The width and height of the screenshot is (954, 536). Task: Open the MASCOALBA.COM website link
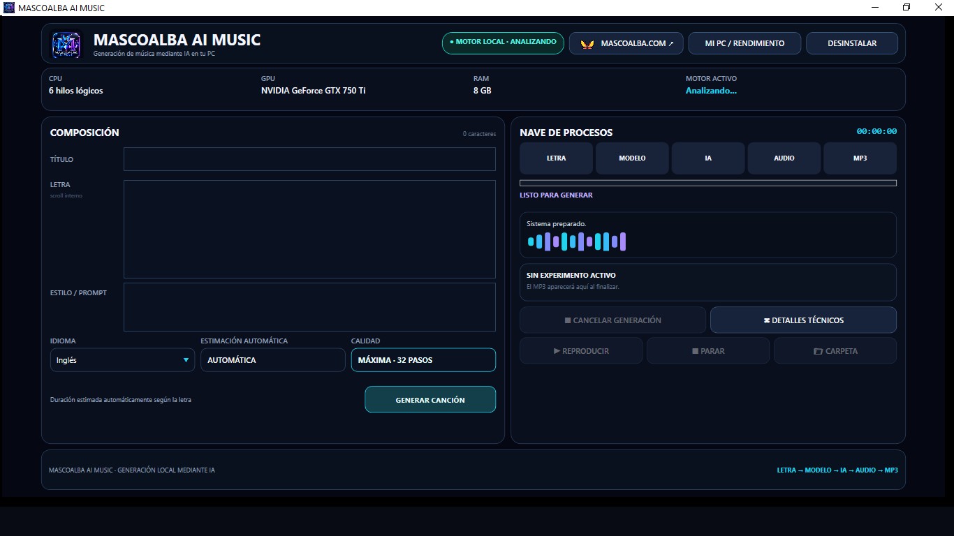626,43
